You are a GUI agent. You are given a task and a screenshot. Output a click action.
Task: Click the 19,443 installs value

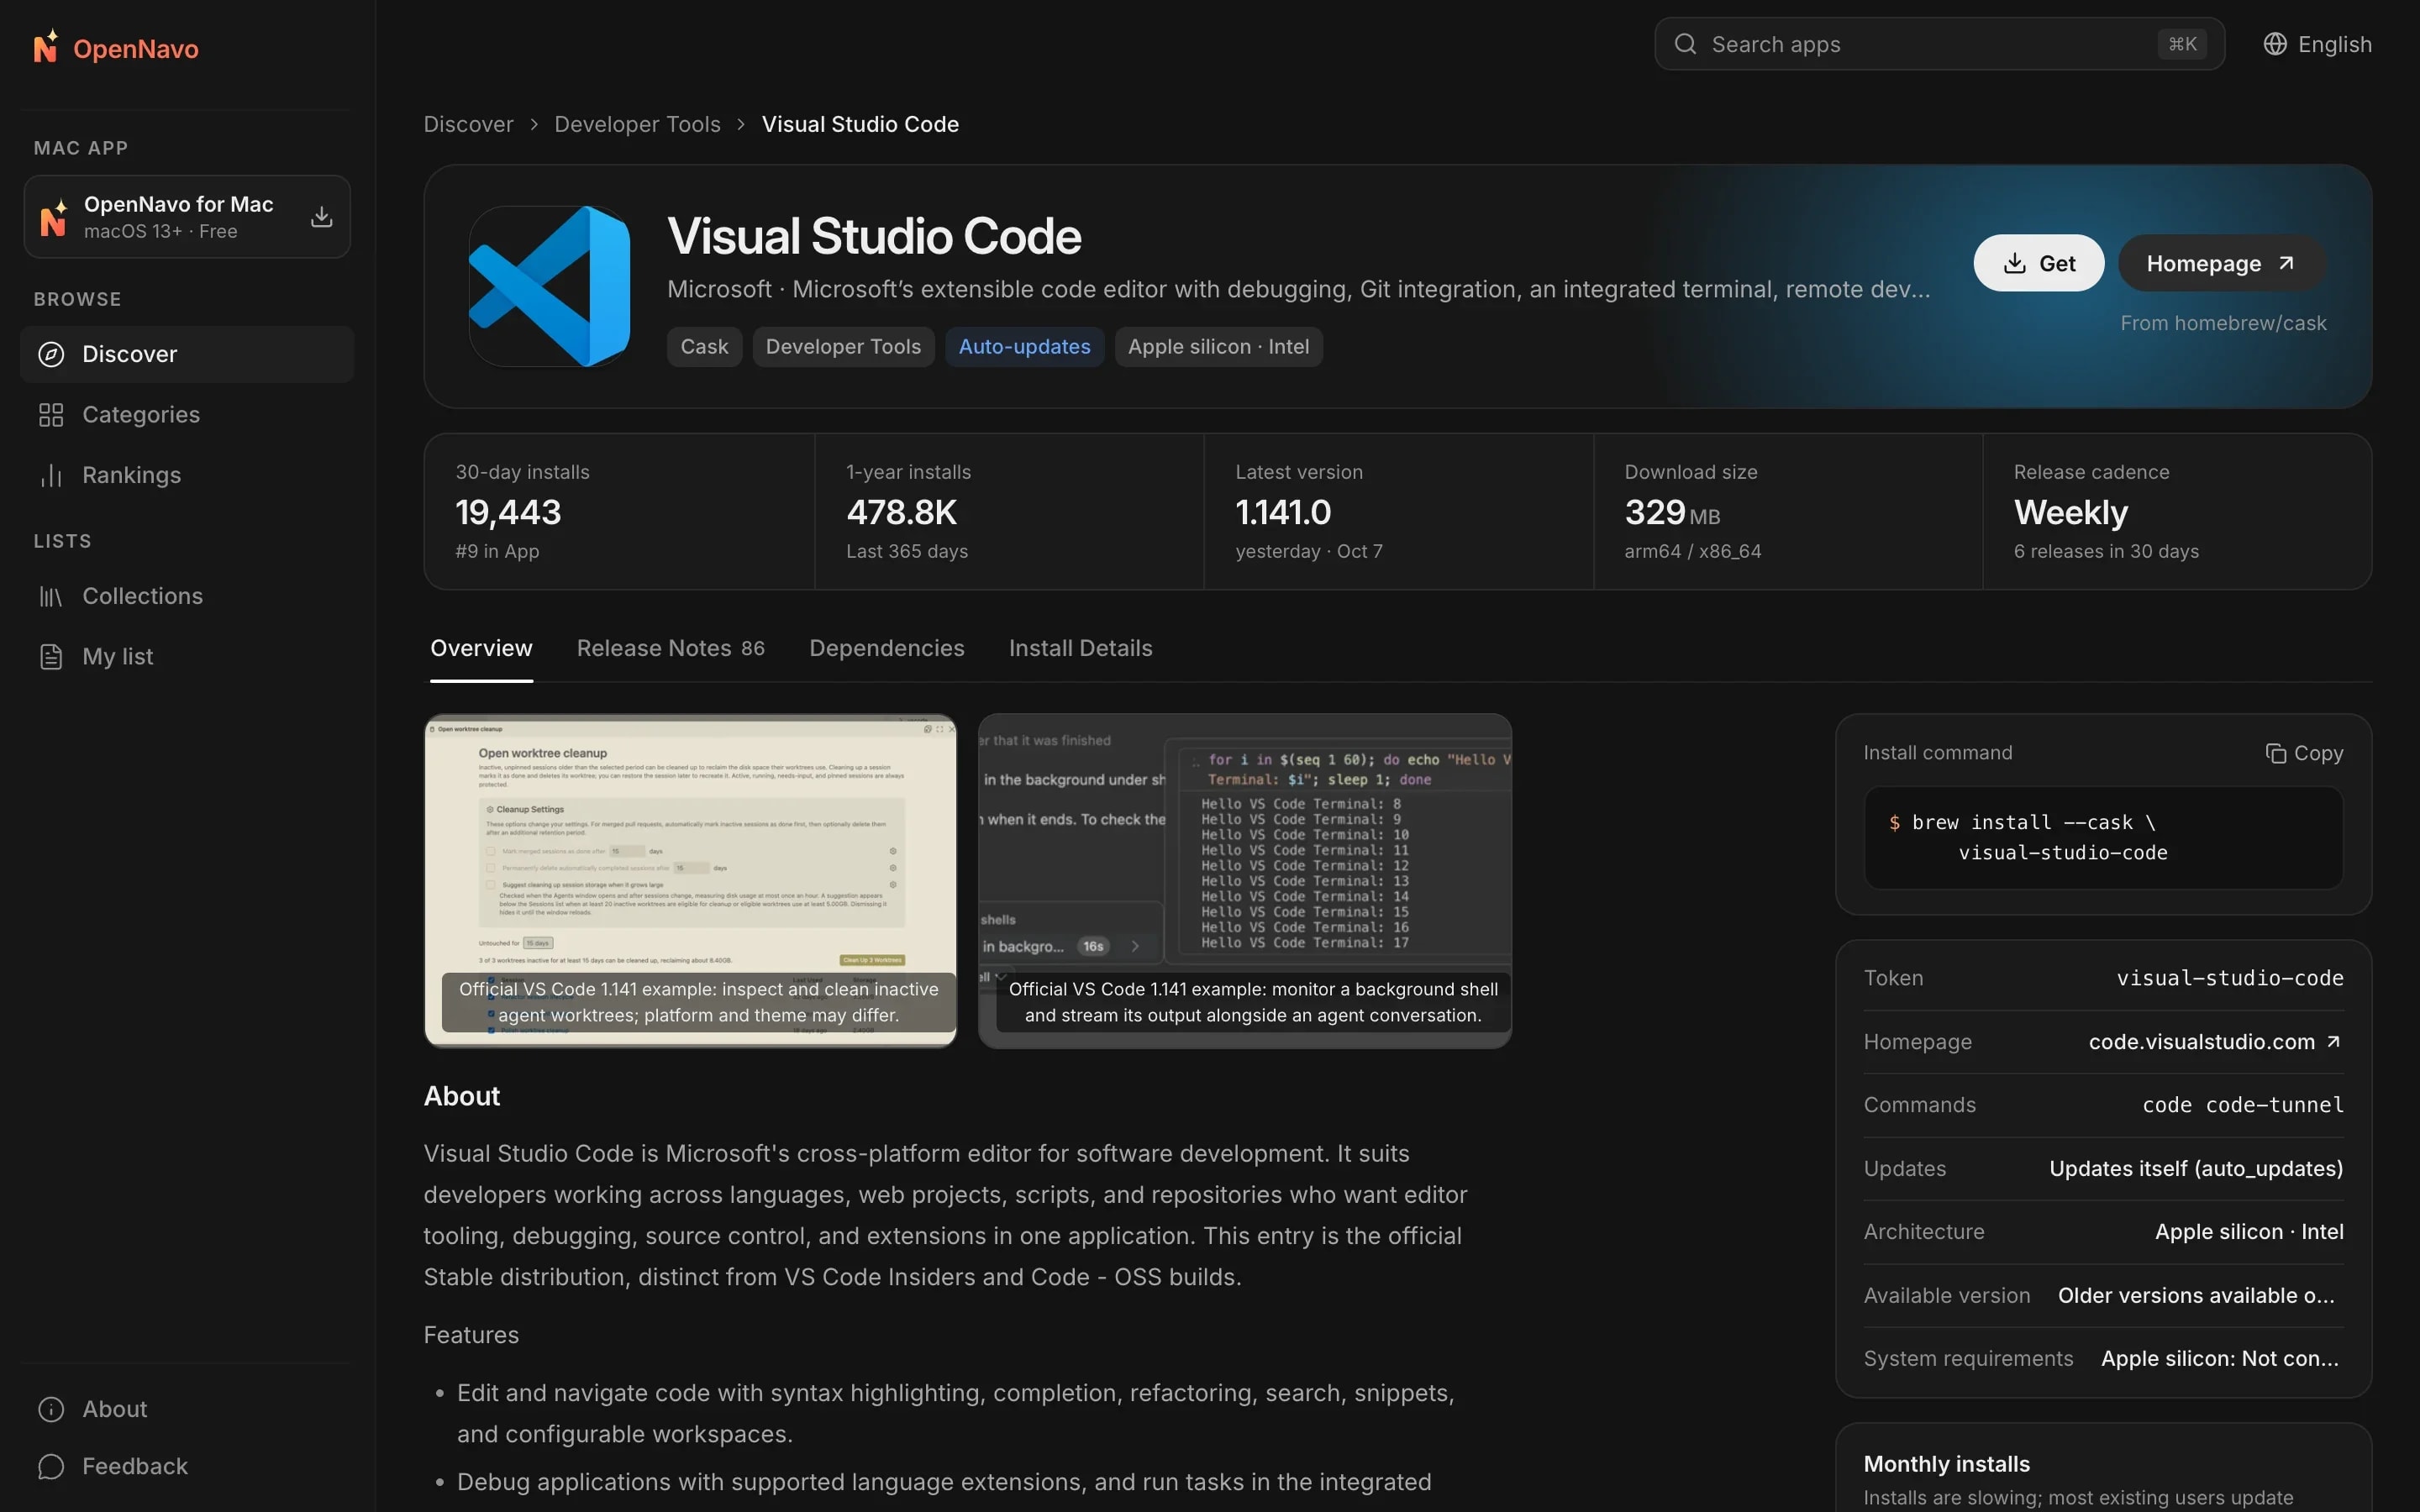click(x=508, y=512)
